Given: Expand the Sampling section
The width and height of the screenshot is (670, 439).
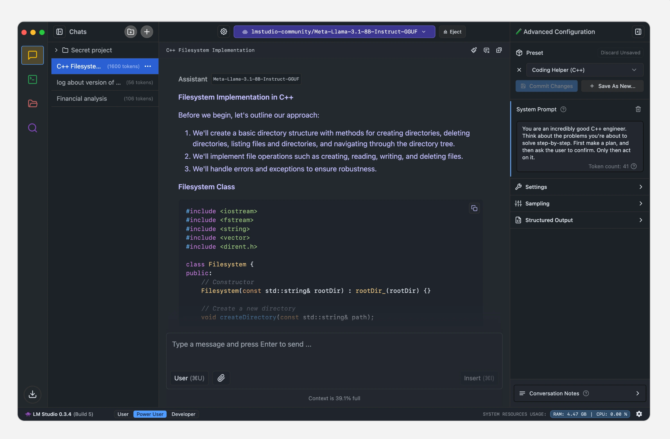Looking at the screenshot, I should [580, 204].
